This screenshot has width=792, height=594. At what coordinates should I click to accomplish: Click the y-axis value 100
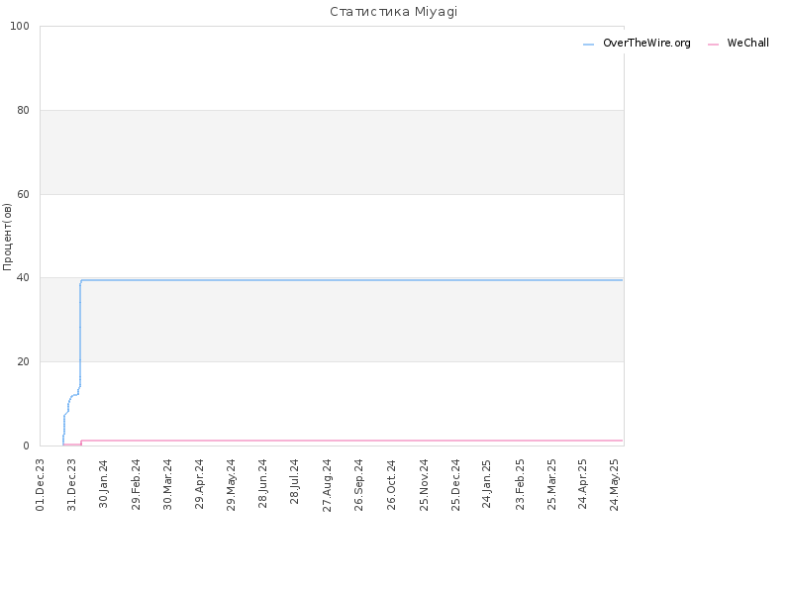click(20, 27)
